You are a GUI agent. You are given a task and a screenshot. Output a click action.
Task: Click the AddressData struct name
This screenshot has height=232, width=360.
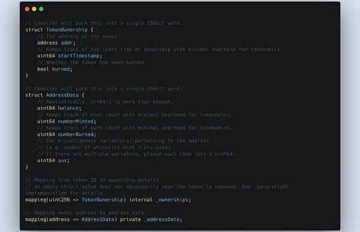(x=62, y=95)
